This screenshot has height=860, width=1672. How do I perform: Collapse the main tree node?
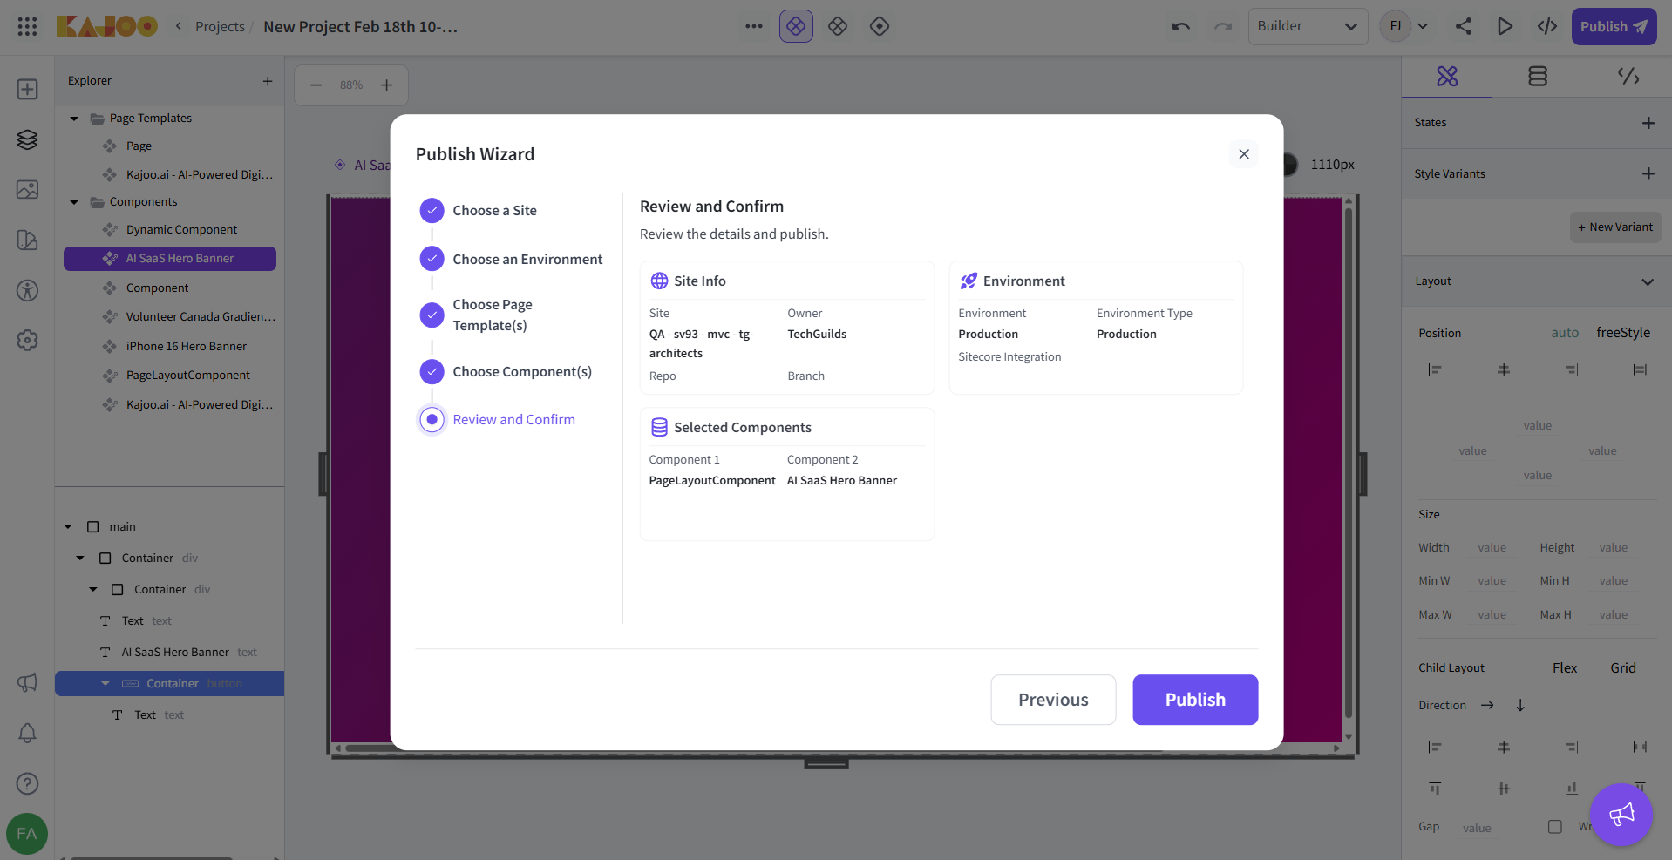(68, 527)
